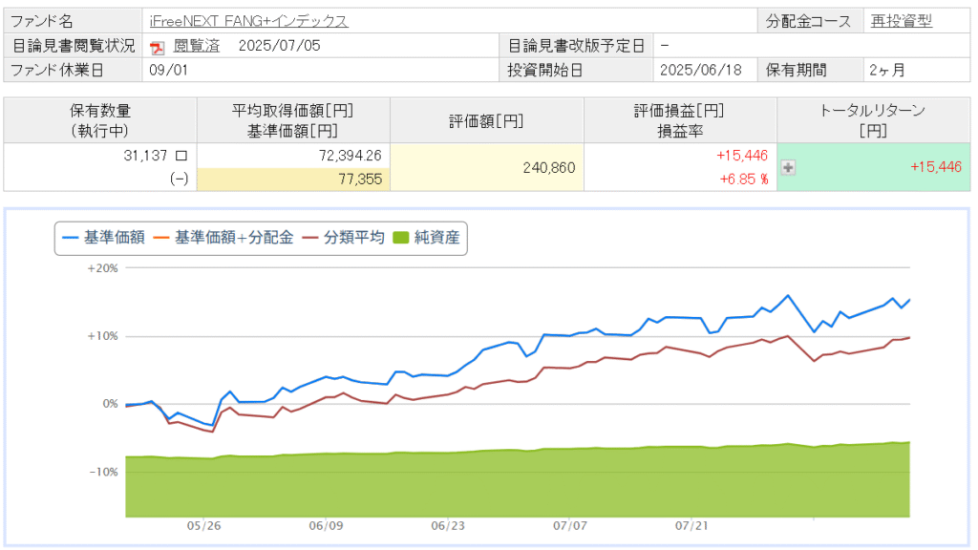
Task: Click the 07/07 date on chart axis
Action: pos(570,526)
